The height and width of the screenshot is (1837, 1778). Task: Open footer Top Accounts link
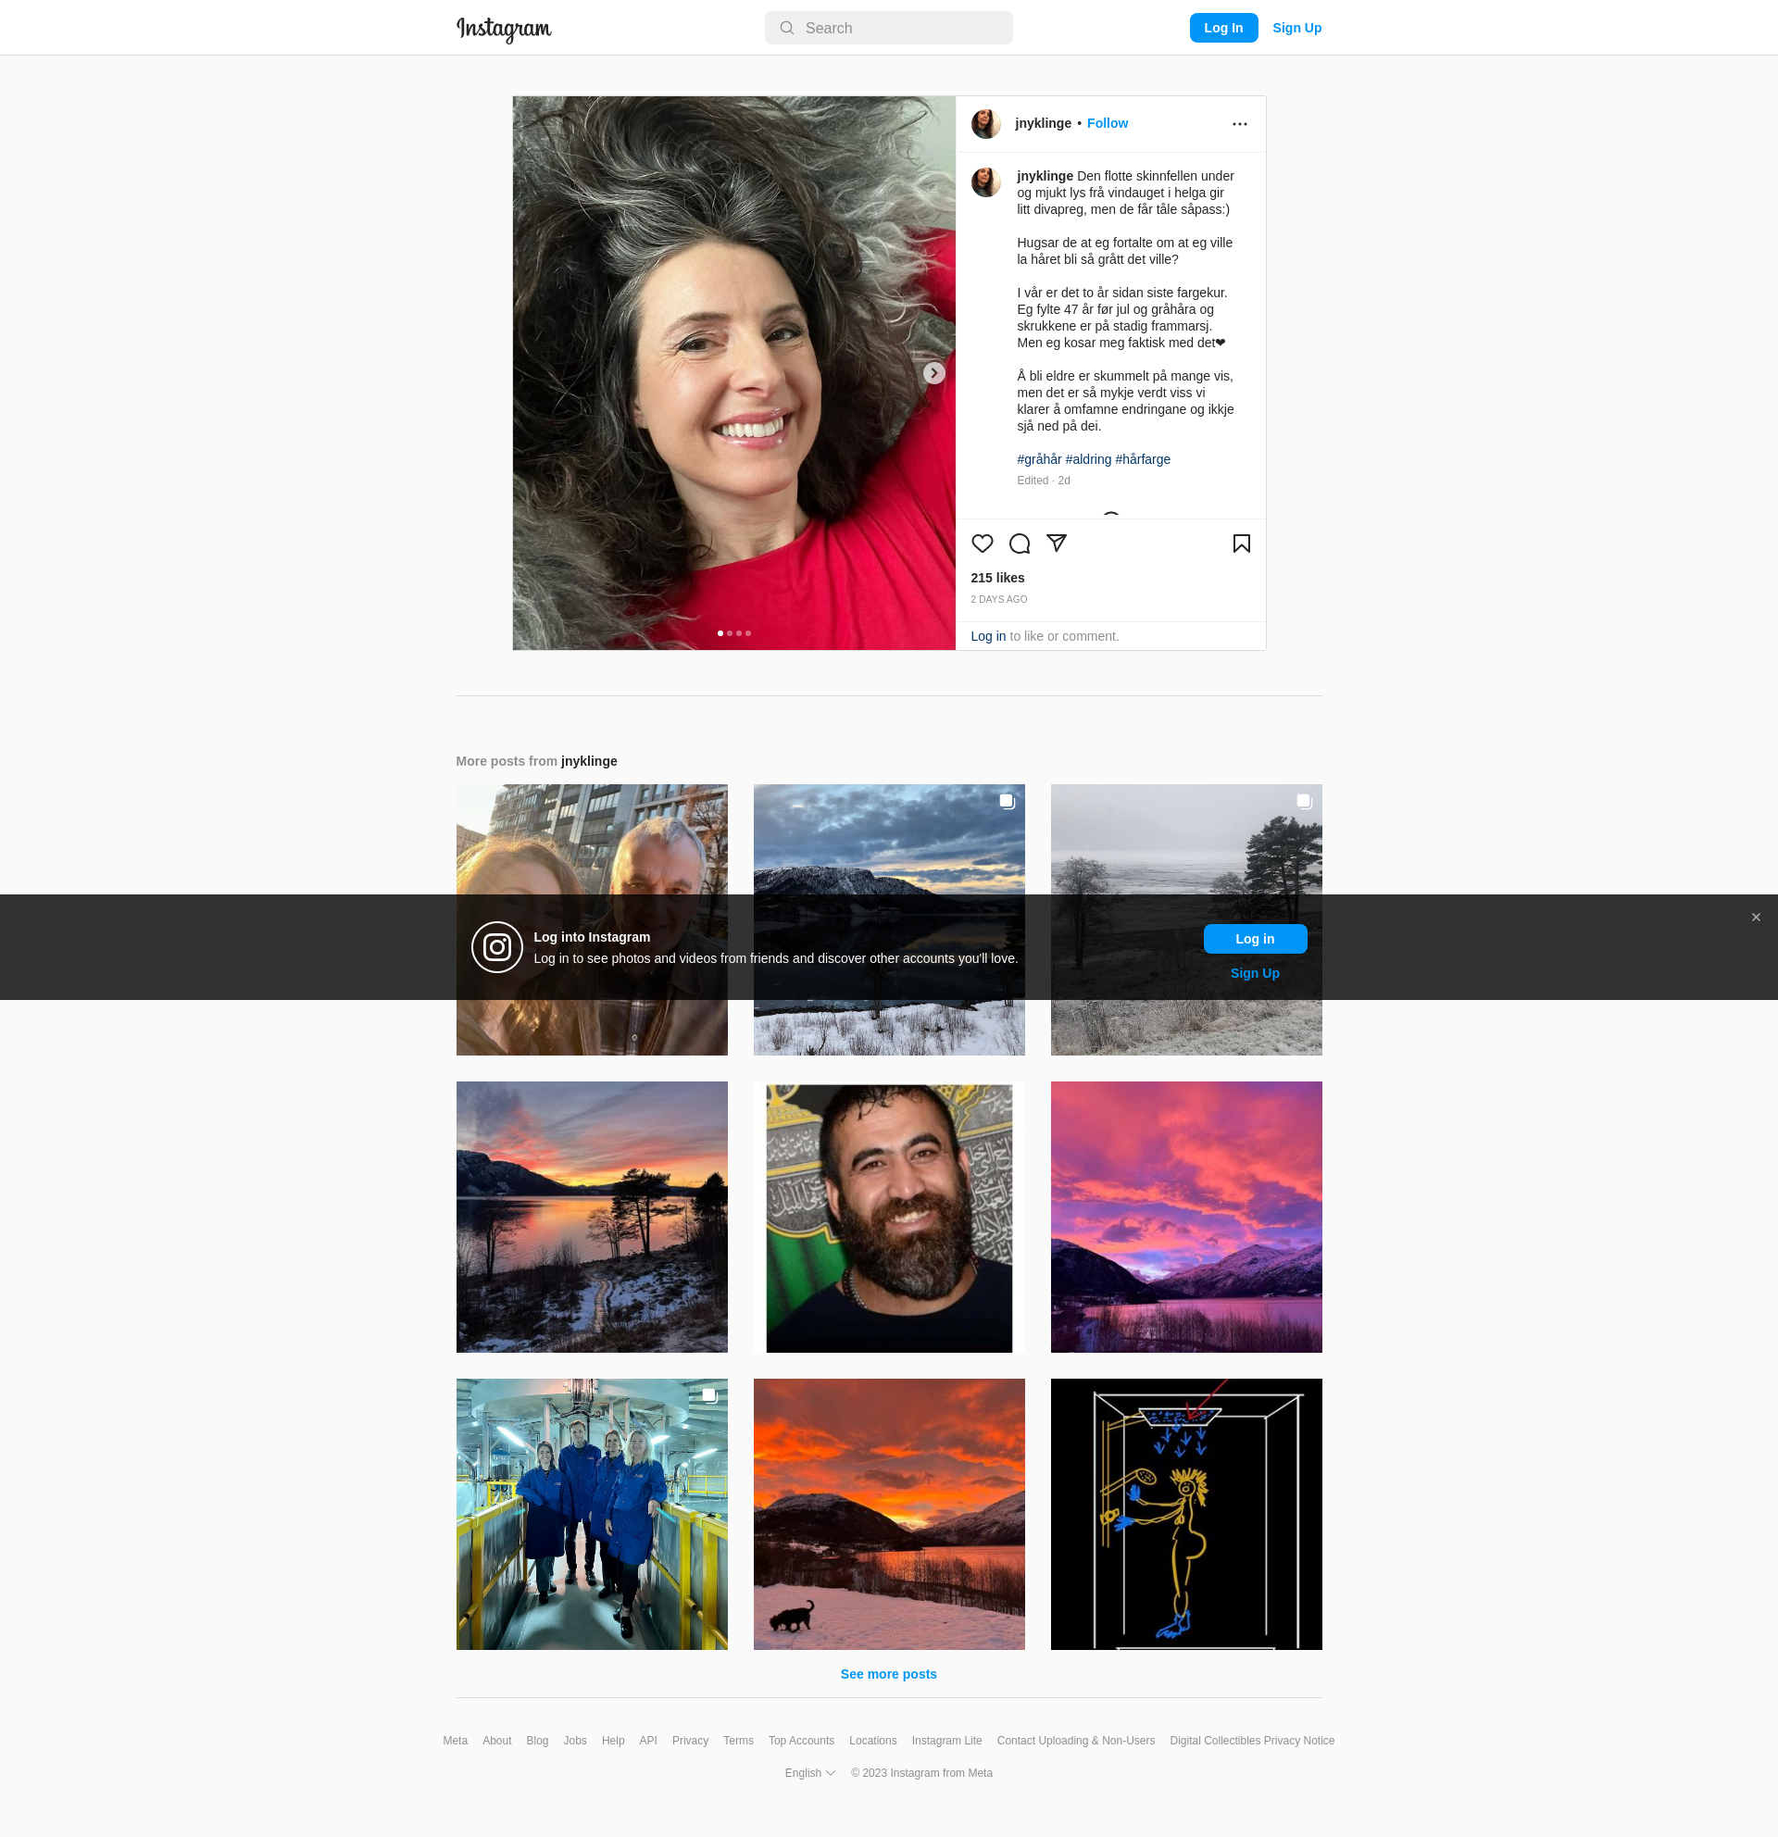click(801, 1741)
